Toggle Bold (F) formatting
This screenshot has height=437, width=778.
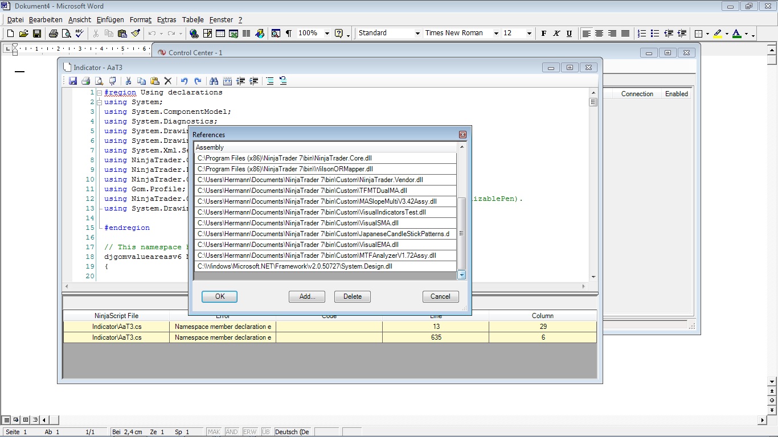544,34
